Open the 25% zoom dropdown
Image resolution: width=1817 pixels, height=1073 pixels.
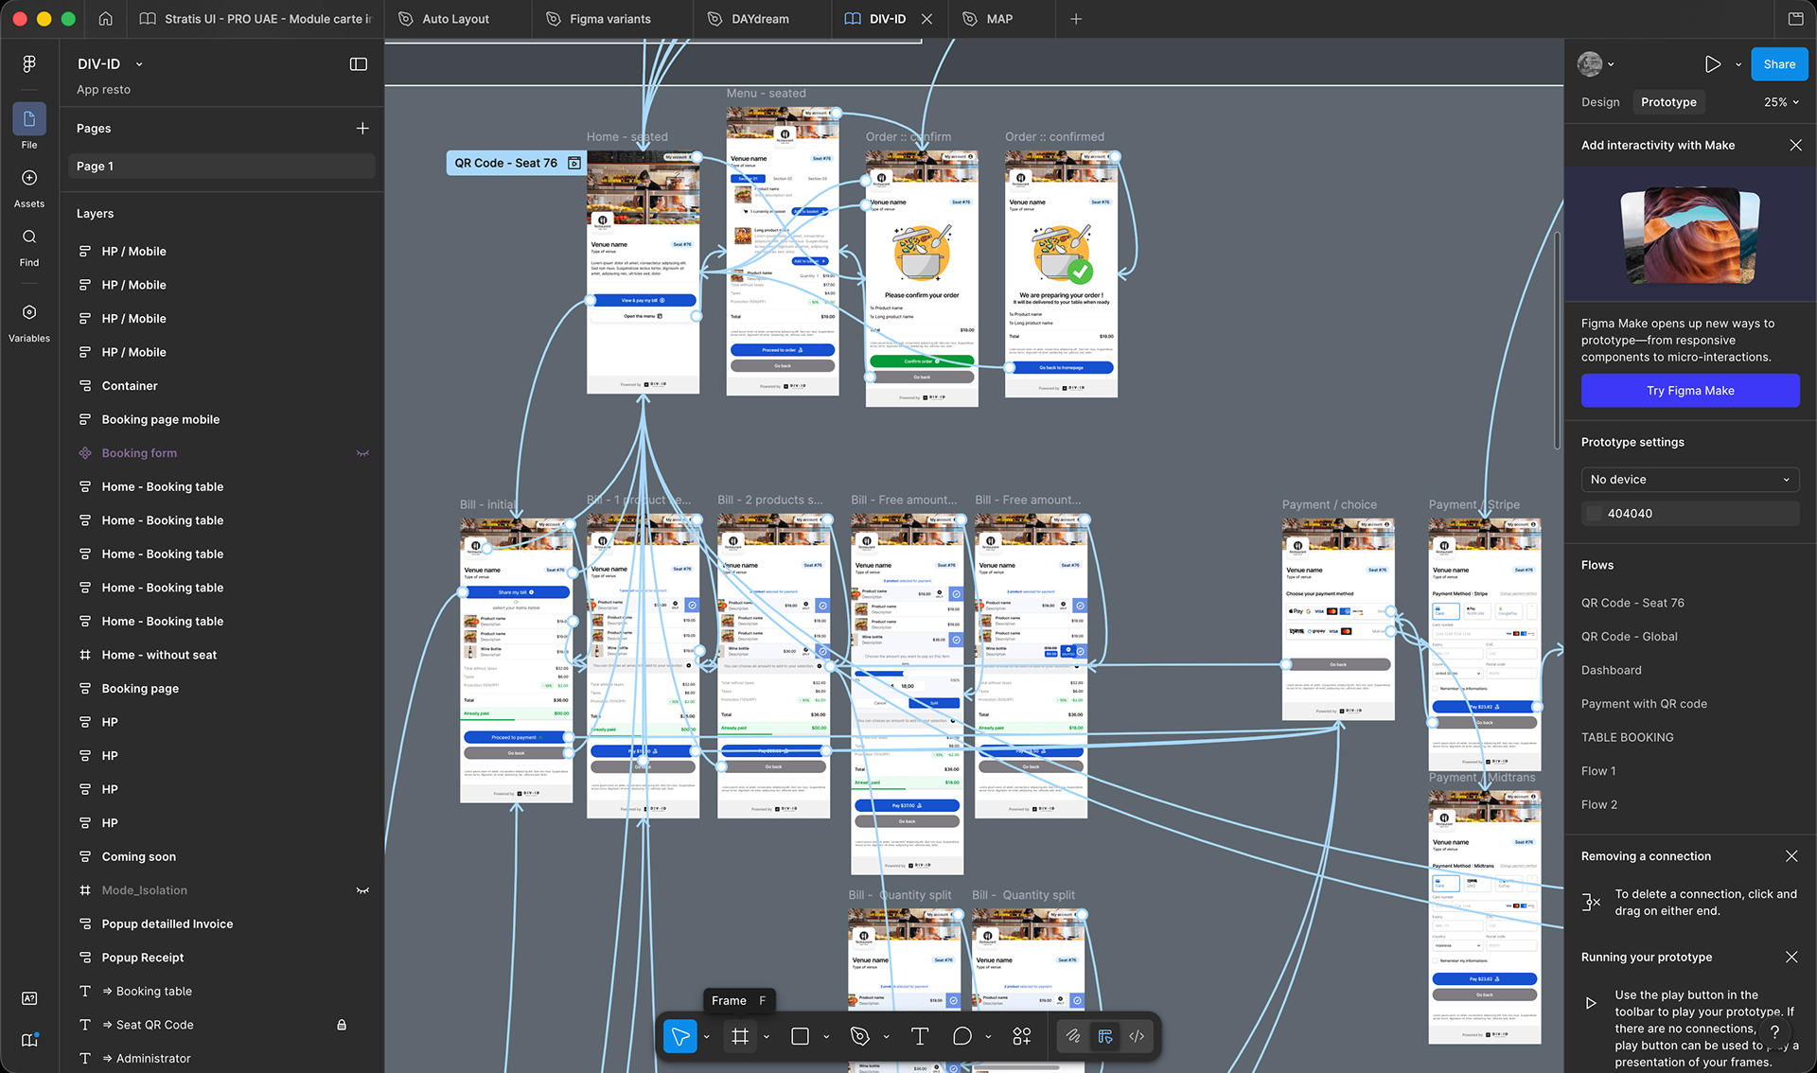click(x=1781, y=102)
